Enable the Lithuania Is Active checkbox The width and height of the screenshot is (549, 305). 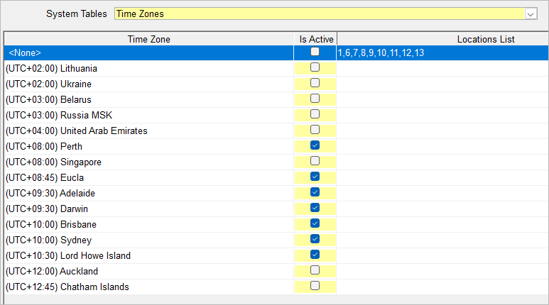[x=315, y=67]
